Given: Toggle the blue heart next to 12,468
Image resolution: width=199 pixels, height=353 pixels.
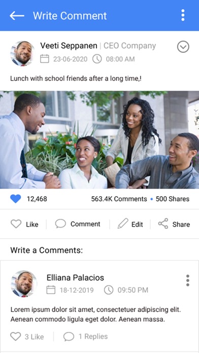Looking at the screenshot, I should click(x=16, y=199).
